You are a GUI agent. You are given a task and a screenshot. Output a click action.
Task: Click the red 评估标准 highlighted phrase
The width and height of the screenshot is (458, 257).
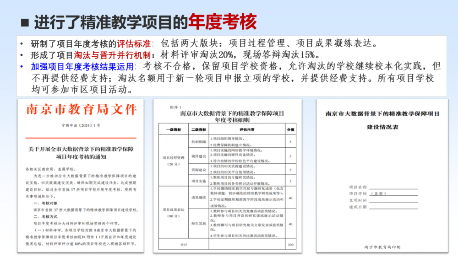(x=134, y=44)
